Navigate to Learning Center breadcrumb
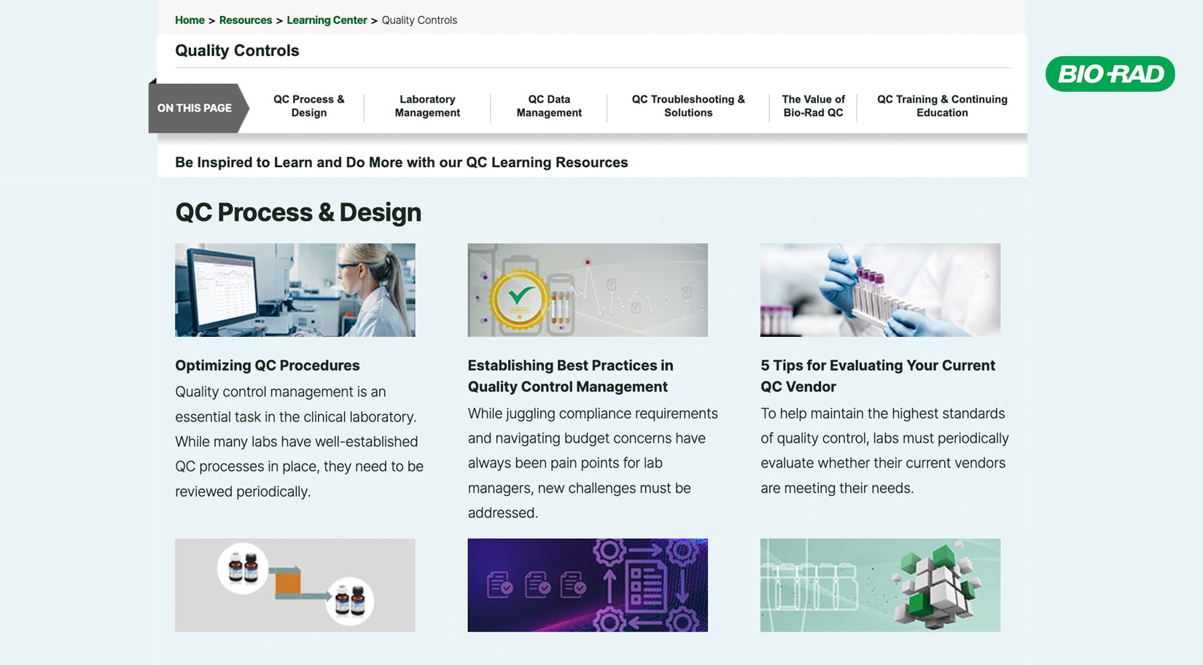1203x665 pixels. [x=327, y=20]
